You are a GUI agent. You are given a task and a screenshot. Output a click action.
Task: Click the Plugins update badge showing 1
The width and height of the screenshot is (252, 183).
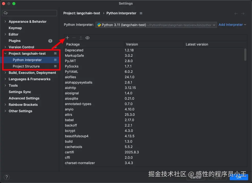[x=50, y=41]
